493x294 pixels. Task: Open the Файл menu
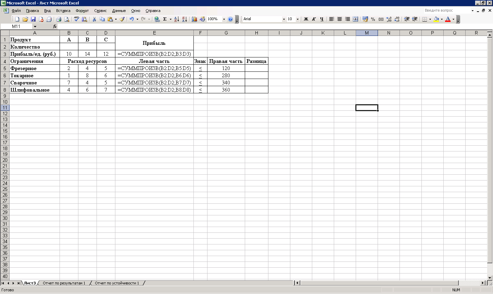16,11
